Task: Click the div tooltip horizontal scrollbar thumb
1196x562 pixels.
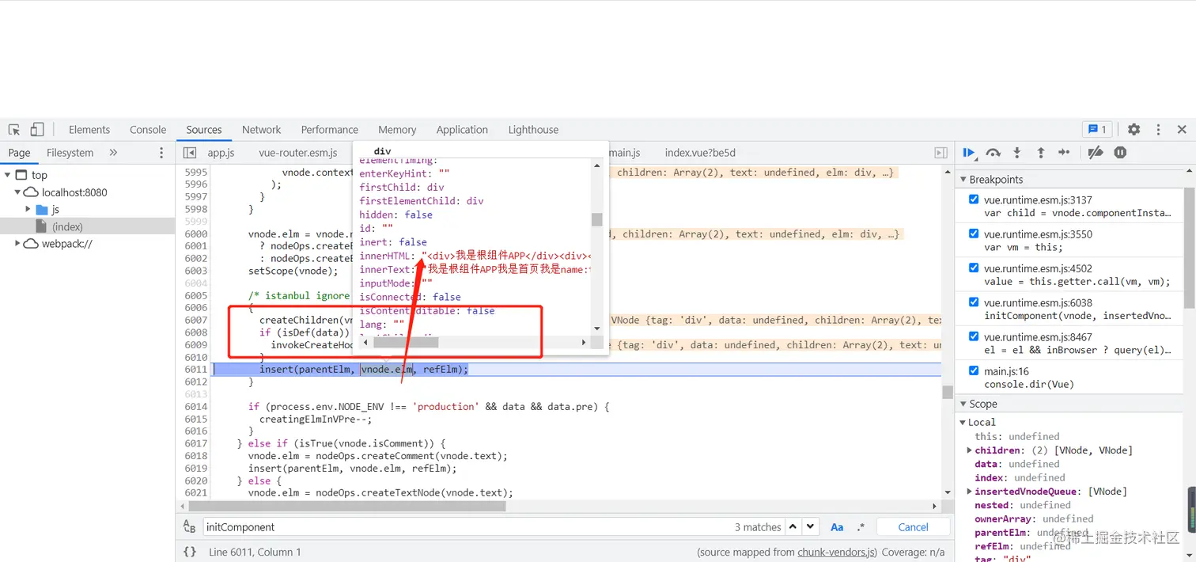Action: coord(406,343)
